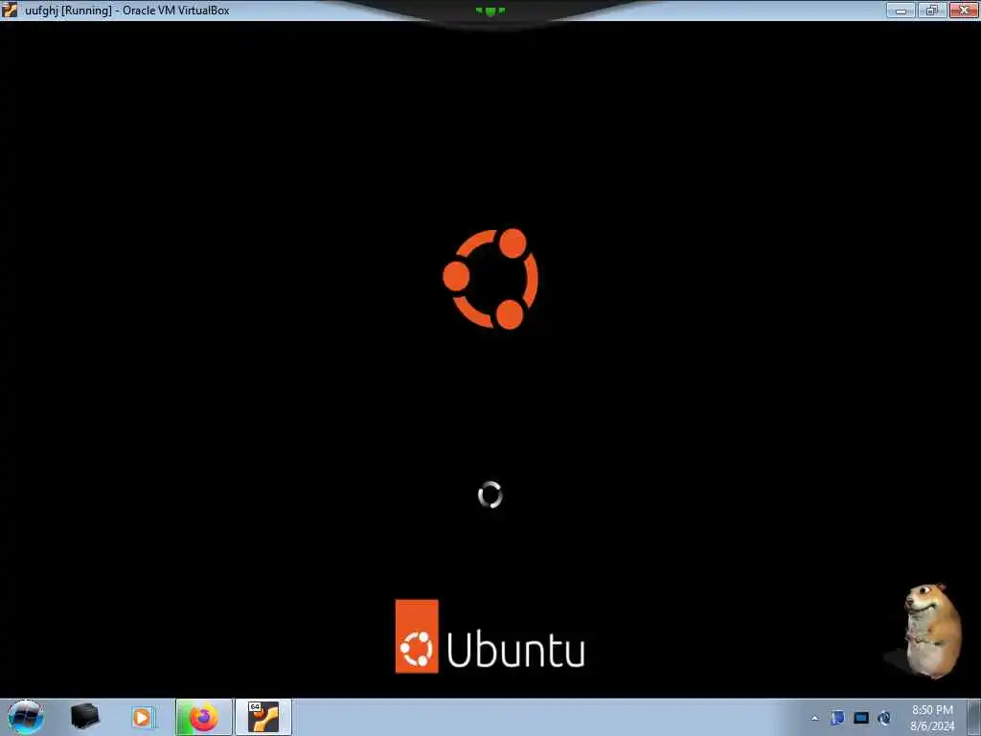Click the circular sync tray icon

(x=884, y=718)
